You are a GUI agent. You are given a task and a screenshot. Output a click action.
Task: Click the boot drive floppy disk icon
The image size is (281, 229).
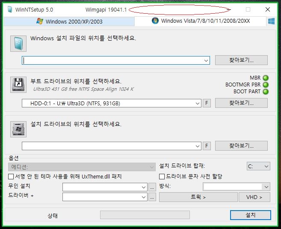click(x=18, y=85)
